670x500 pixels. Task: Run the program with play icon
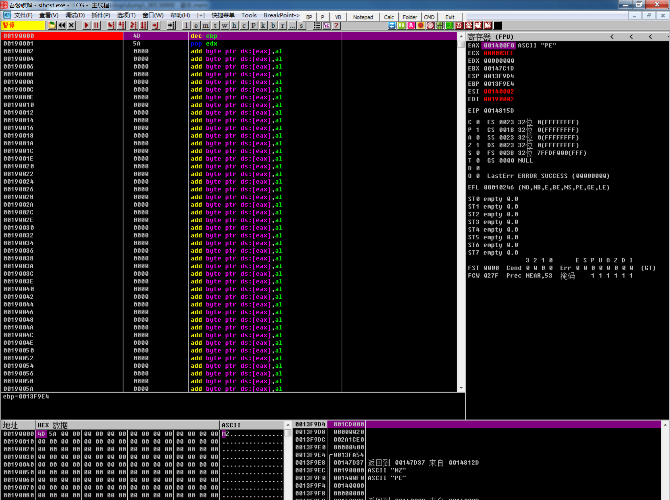tap(86, 26)
